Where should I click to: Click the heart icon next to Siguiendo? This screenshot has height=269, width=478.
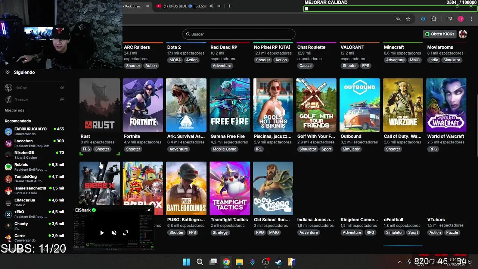[x=7, y=72]
